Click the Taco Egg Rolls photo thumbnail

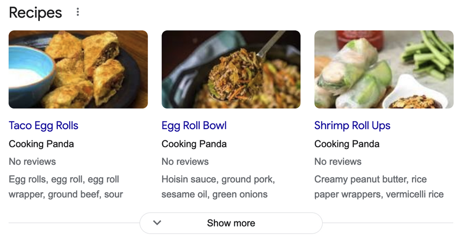click(78, 69)
